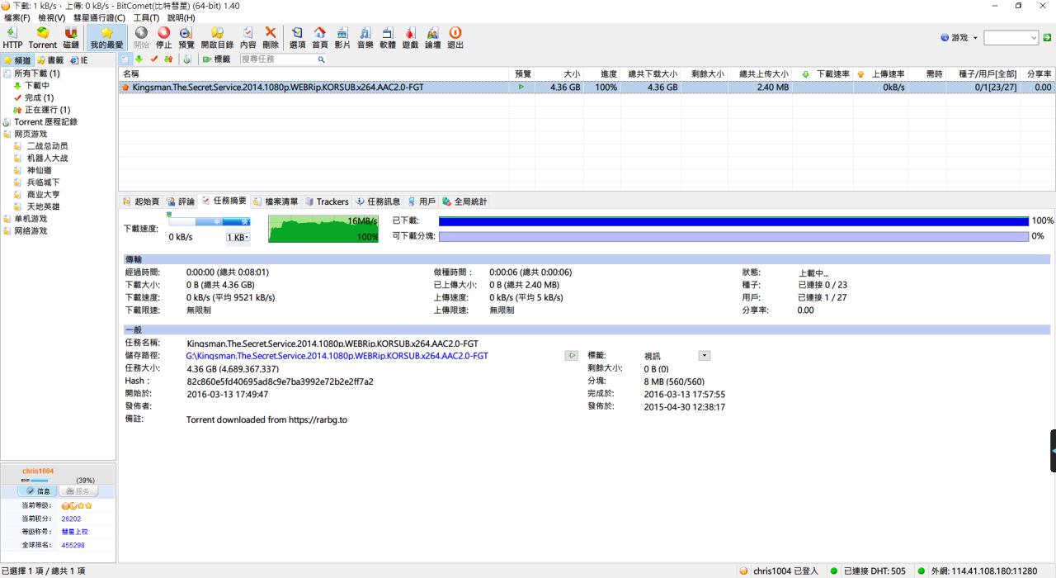Select the Kingsman torrent row
Image resolution: width=1056 pixels, height=578 pixels.
tap(587, 87)
